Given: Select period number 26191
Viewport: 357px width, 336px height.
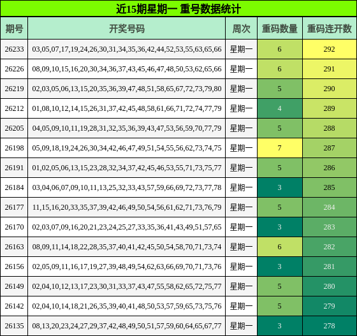Looking at the screenshot, I should [14, 168].
